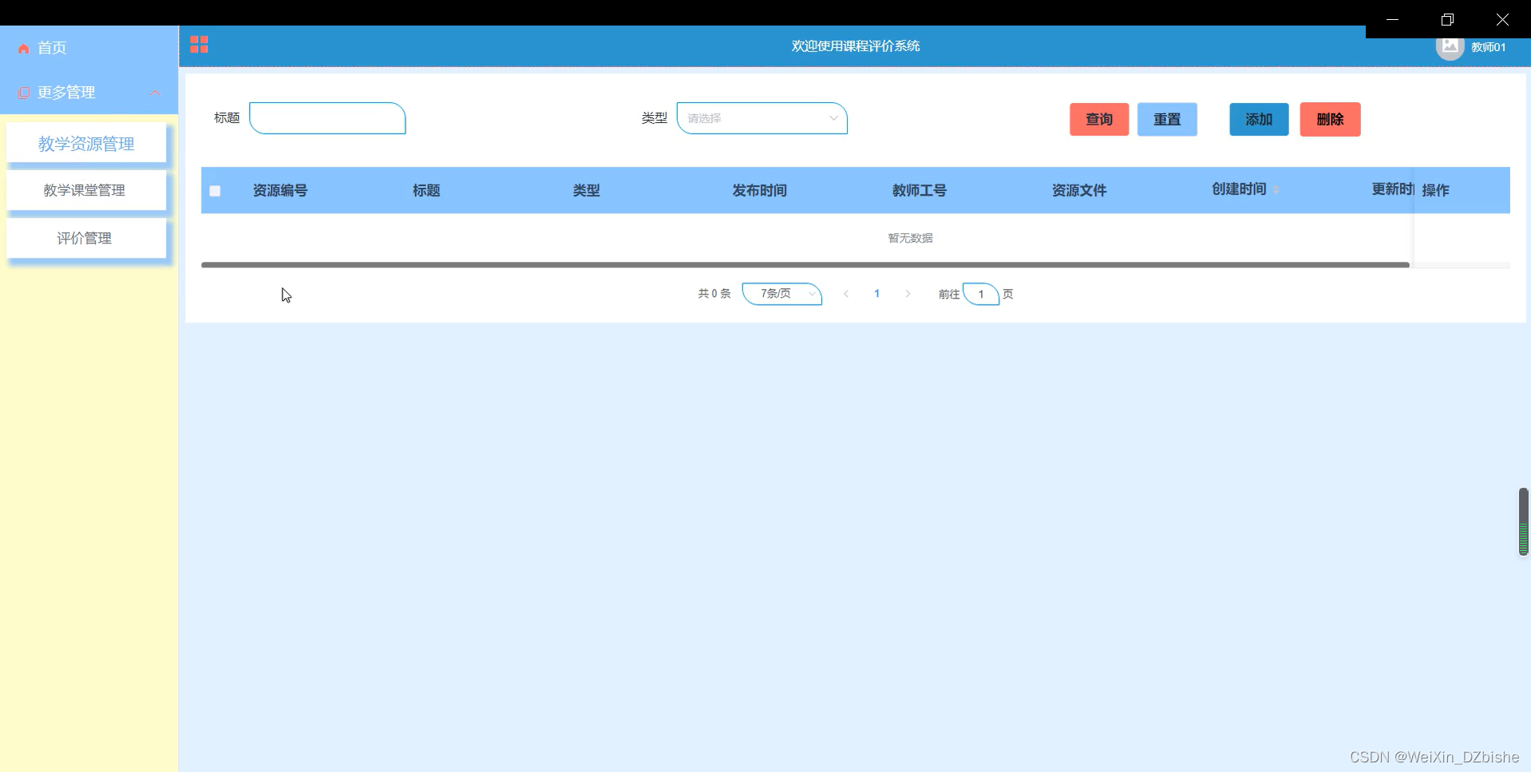The height and width of the screenshot is (772, 1531).
Task: Click the 资源文件 column header
Action: click(x=1079, y=191)
